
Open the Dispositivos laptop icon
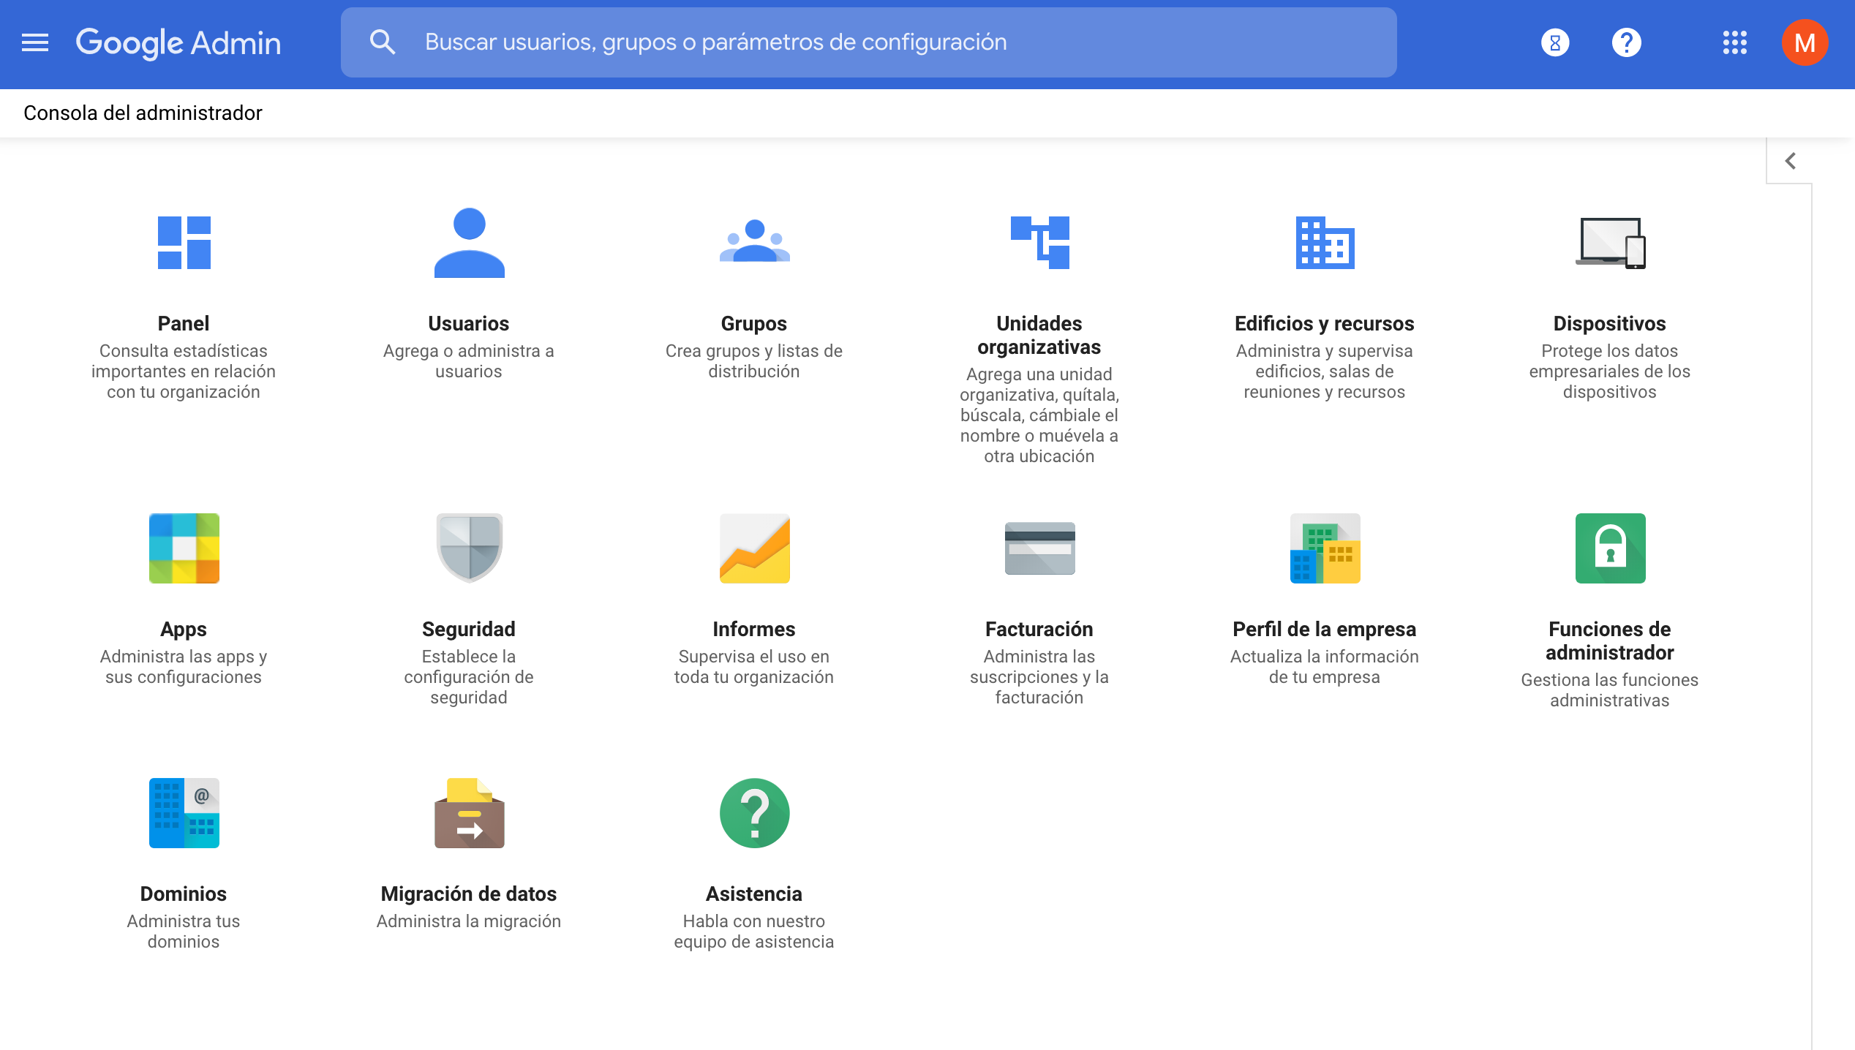[x=1610, y=243]
